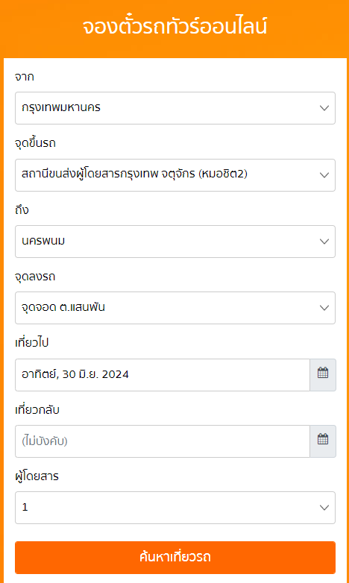Image resolution: width=349 pixels, height=583 pixels.
Task: Click the chevron arrow in นครพนม field
Action: [x=324, y=242]
